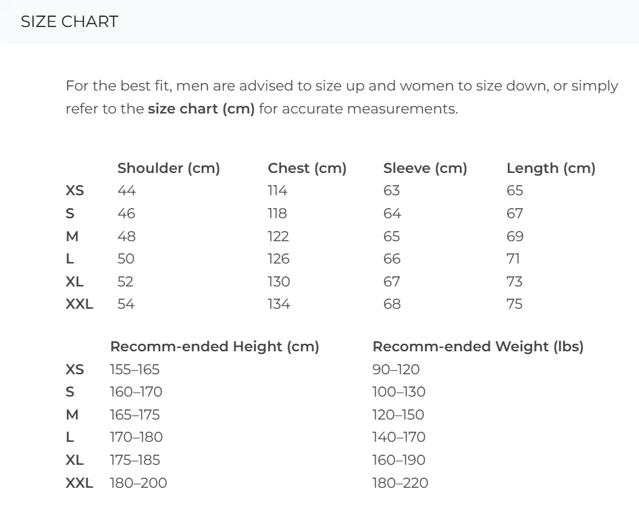This screenshot has width=639, height=531.
Task: Click the weight range 180–220
Action: click(400, 483)
